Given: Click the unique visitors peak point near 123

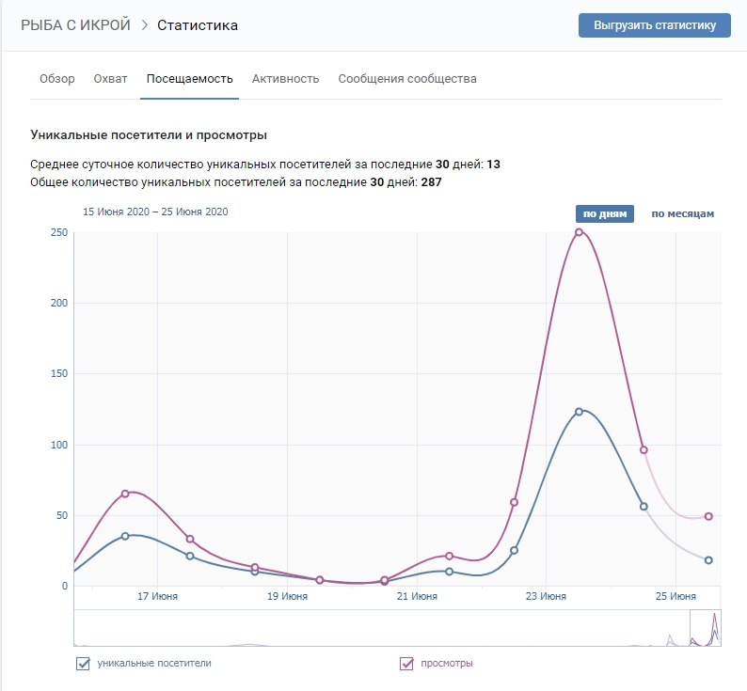Looking at the screenshot, I should point(579,412).
